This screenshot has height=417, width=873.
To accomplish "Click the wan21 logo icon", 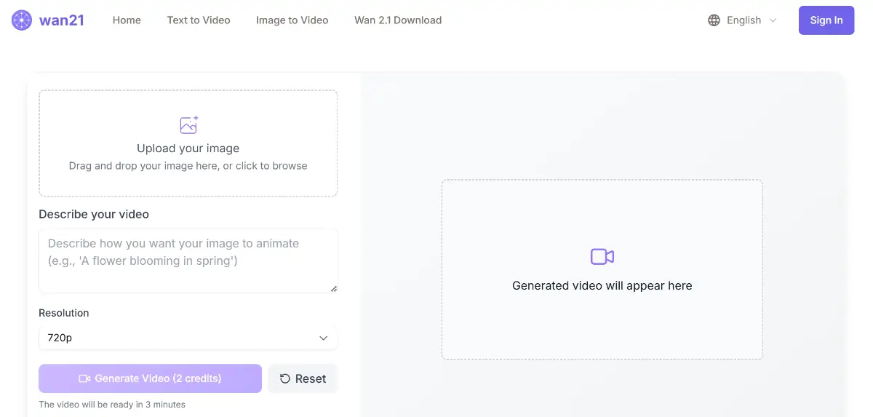I will [22, 20].
